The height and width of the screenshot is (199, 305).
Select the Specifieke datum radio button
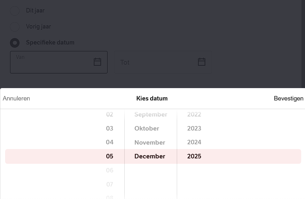(15, 43)
